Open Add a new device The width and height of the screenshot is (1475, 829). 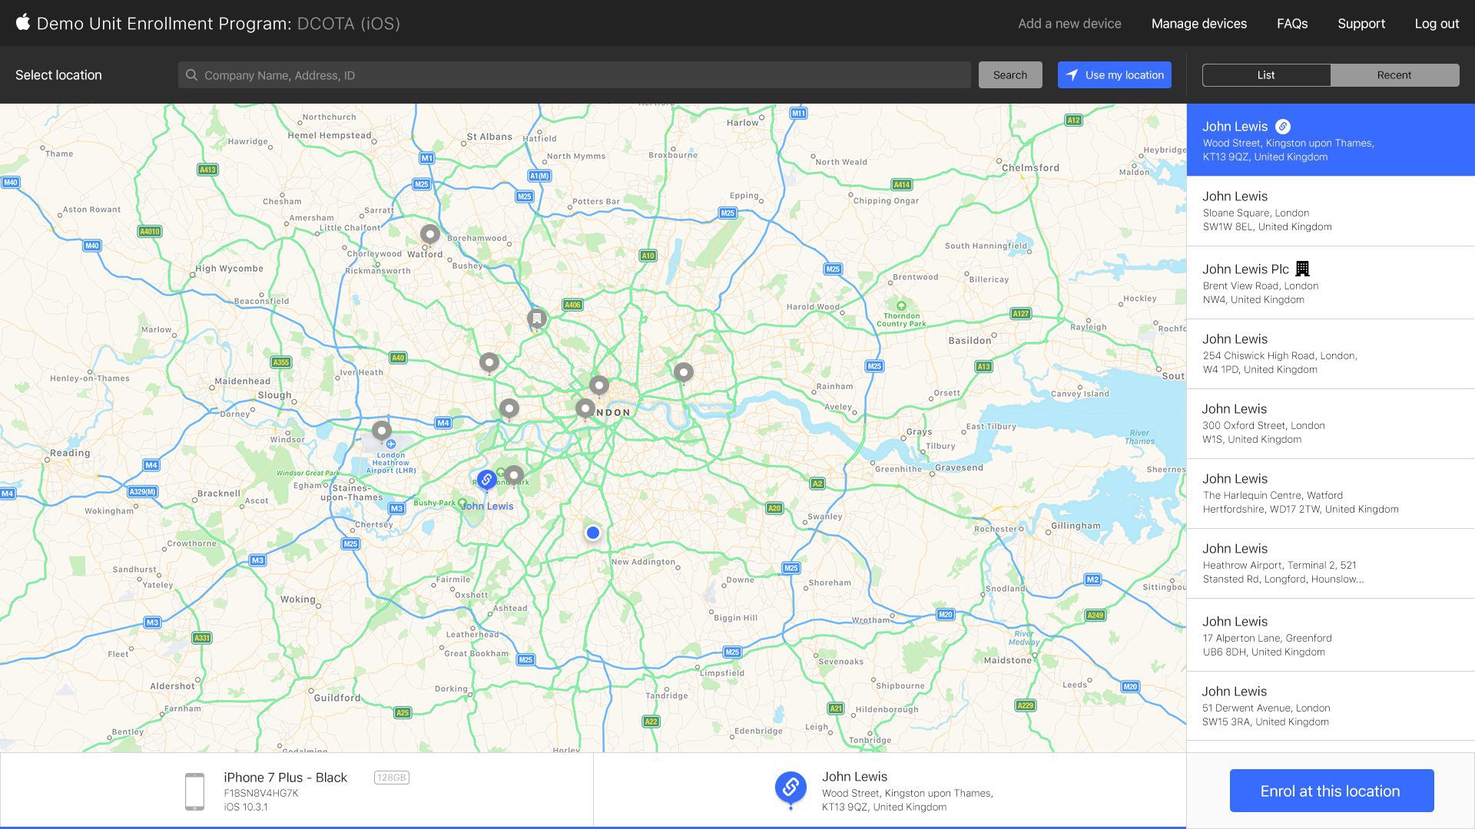[x=1069, y=24]
